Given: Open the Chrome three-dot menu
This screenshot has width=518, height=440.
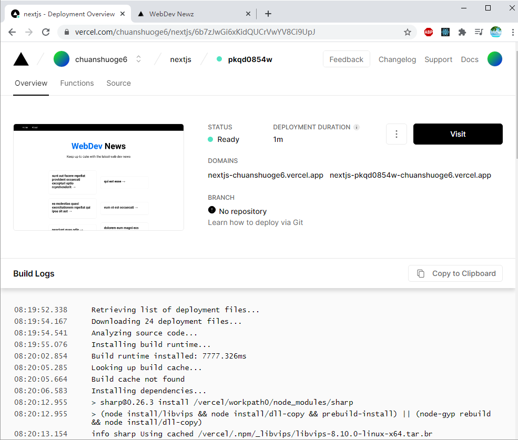Looking at the screenshot, I should click(513, 32).
